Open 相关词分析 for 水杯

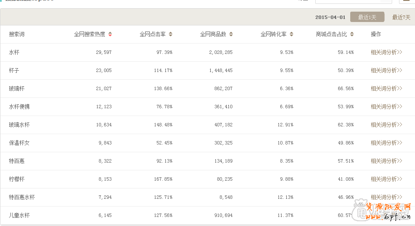386,52
